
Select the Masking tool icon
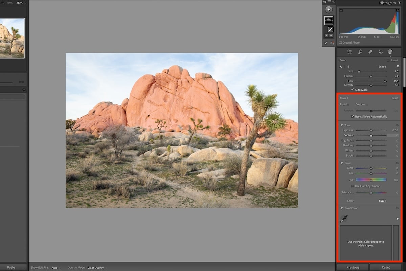tap(390, 51)
